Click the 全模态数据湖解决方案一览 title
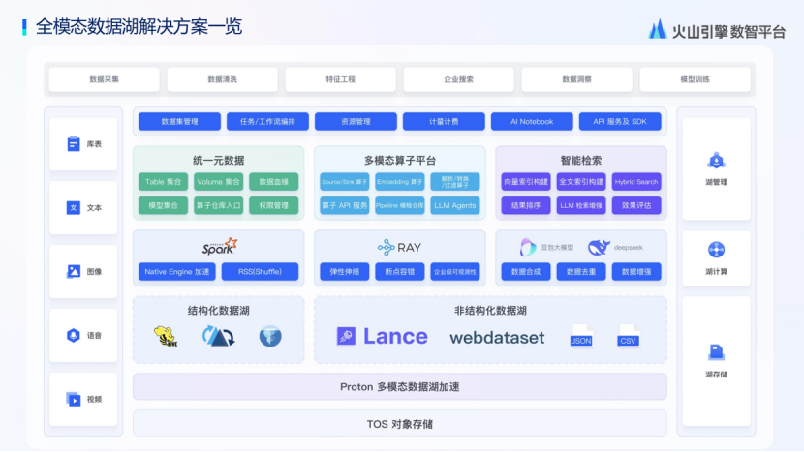 coord(139,27)
